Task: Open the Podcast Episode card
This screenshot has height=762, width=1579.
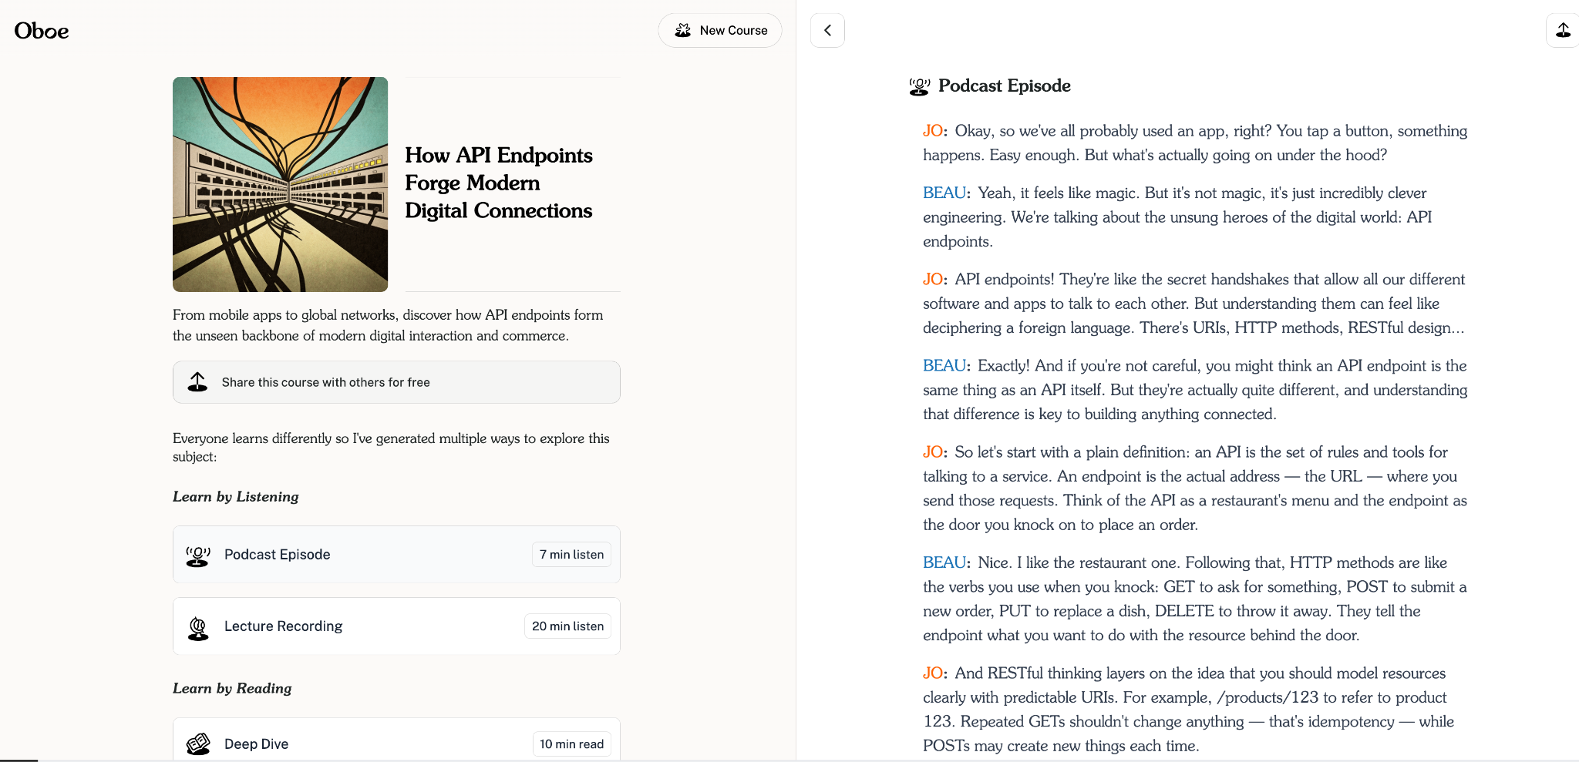Action: 396,555
